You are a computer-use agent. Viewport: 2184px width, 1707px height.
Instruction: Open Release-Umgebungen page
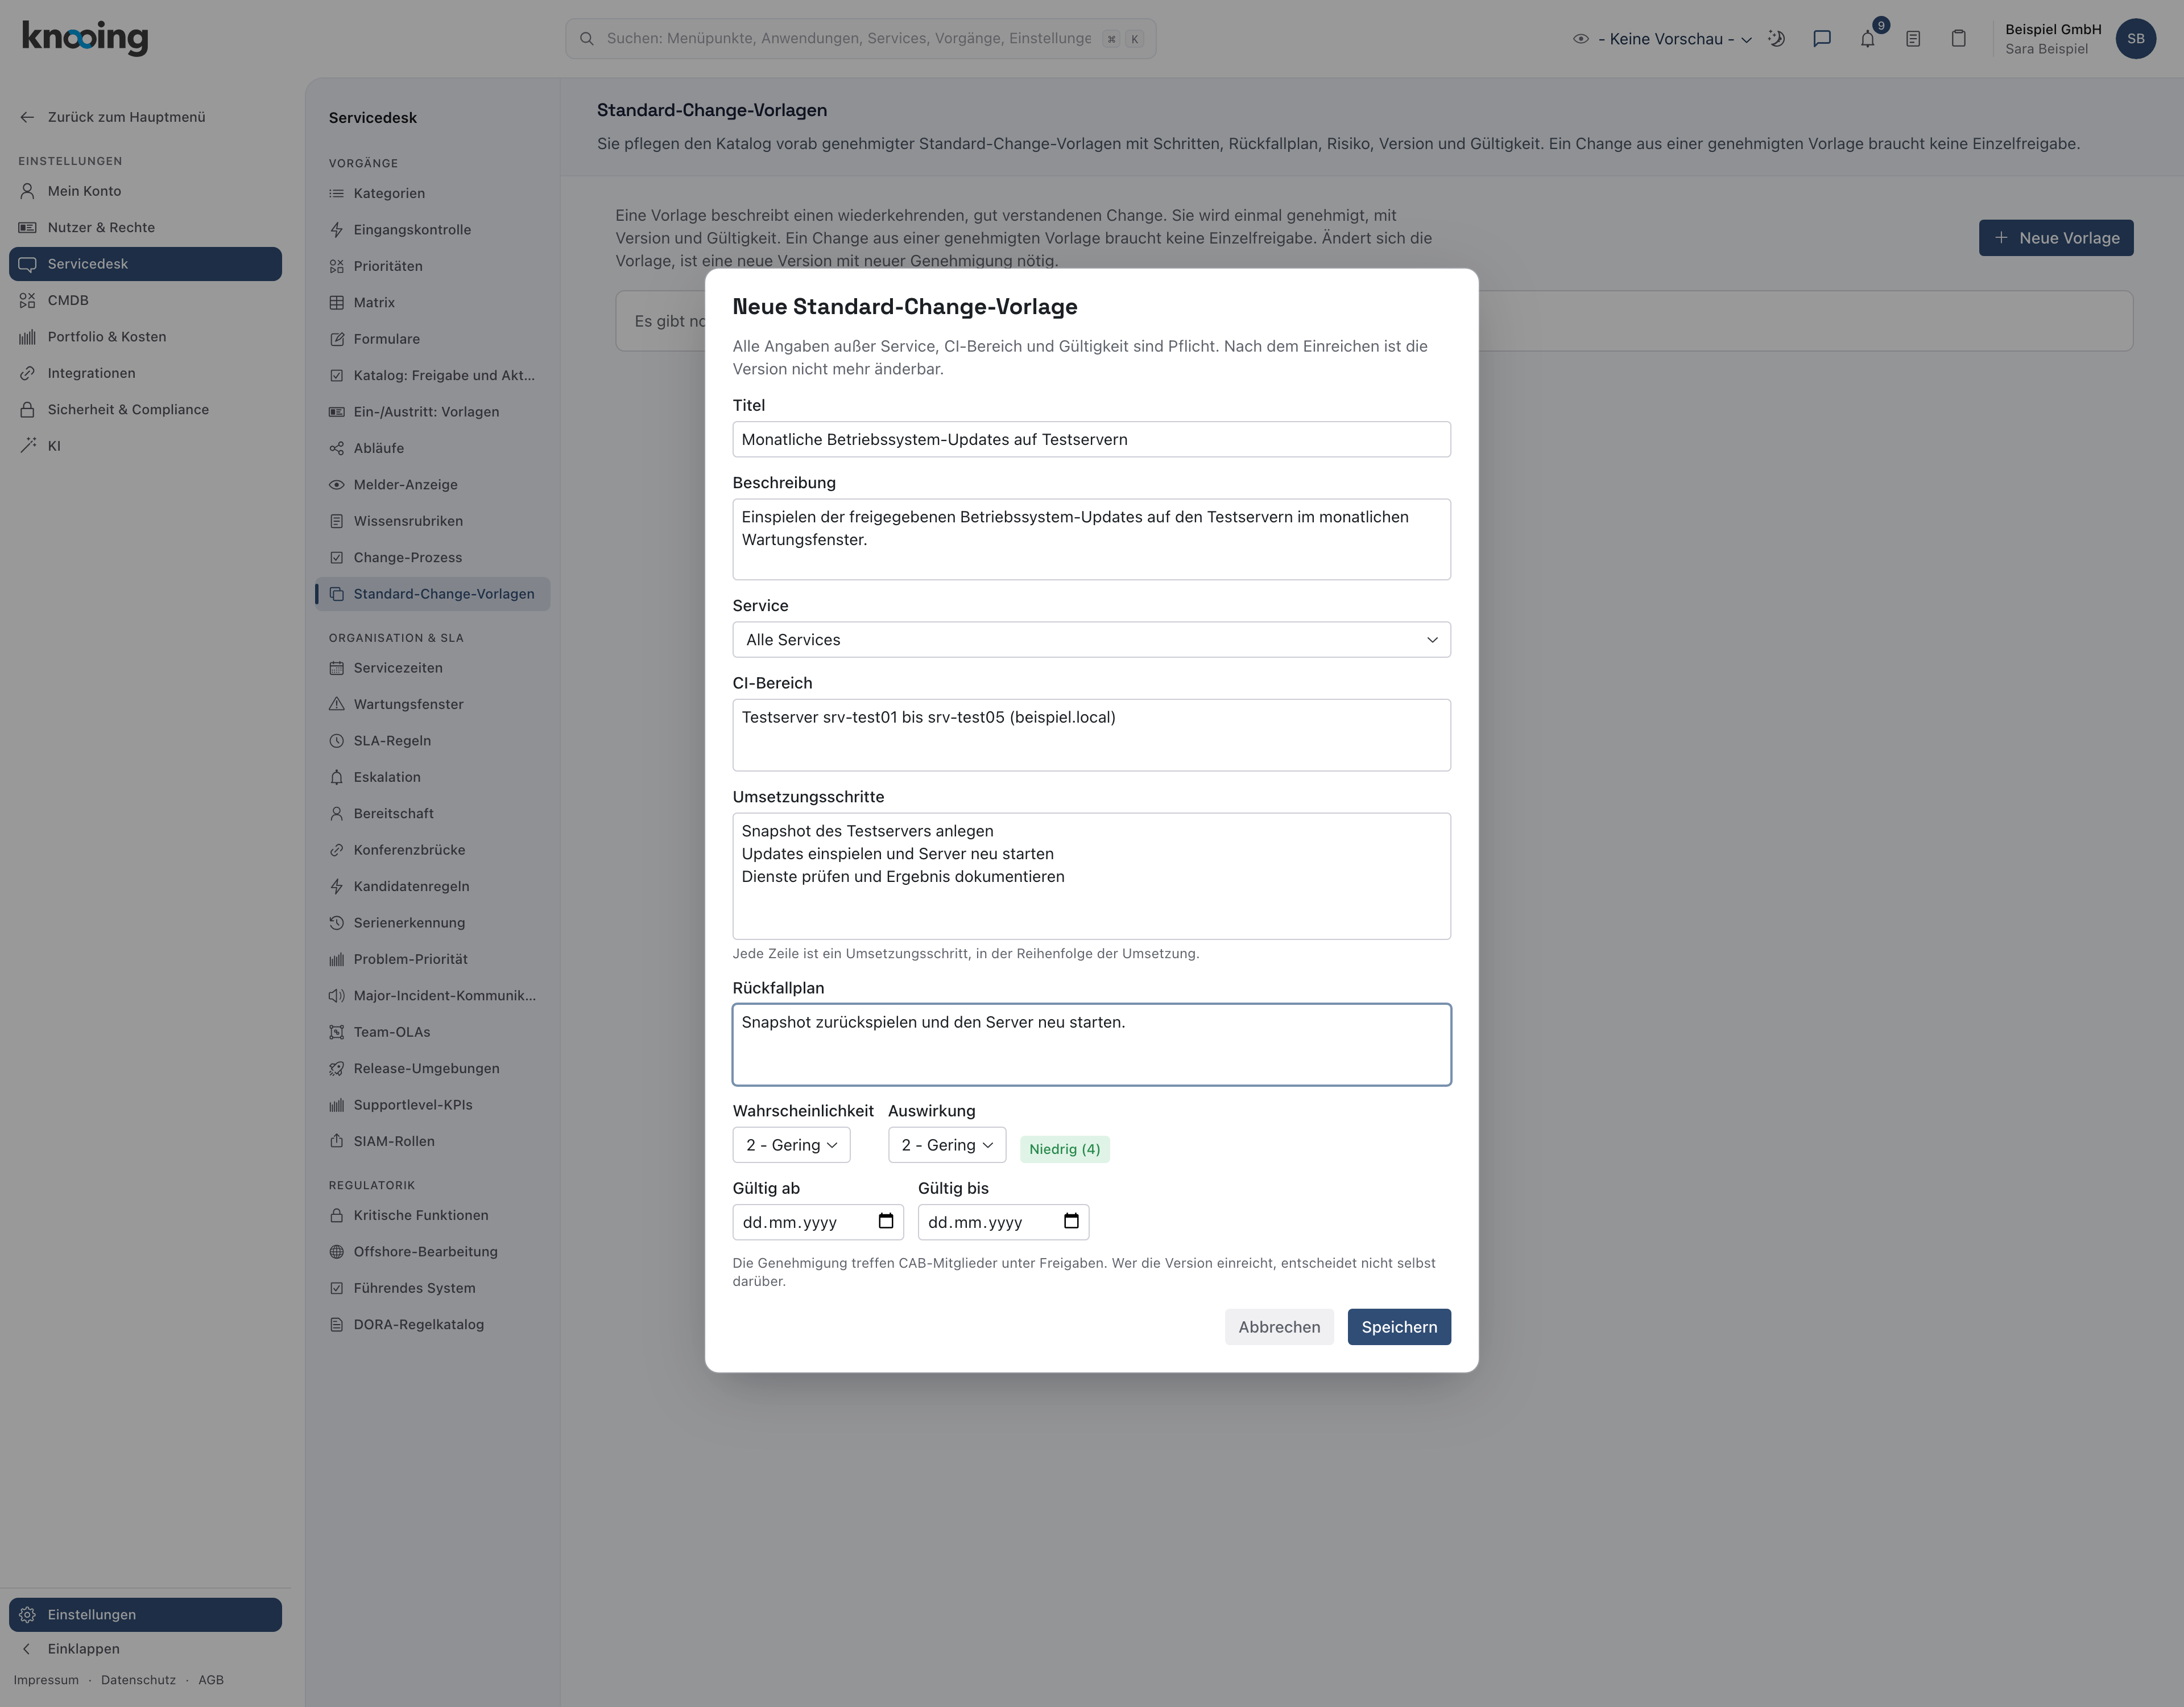pyautogui.click(x=433, y=1069)
